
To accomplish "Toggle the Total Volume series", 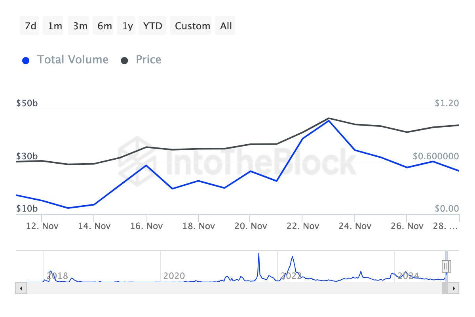I will [65, 60].
